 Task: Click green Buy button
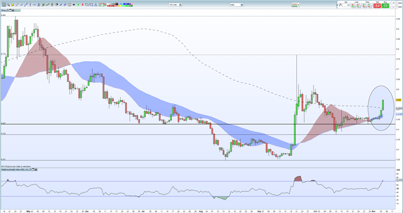385,6
